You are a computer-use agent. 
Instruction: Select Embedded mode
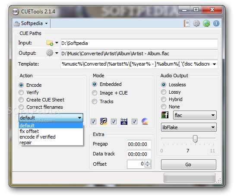(107, 84)
